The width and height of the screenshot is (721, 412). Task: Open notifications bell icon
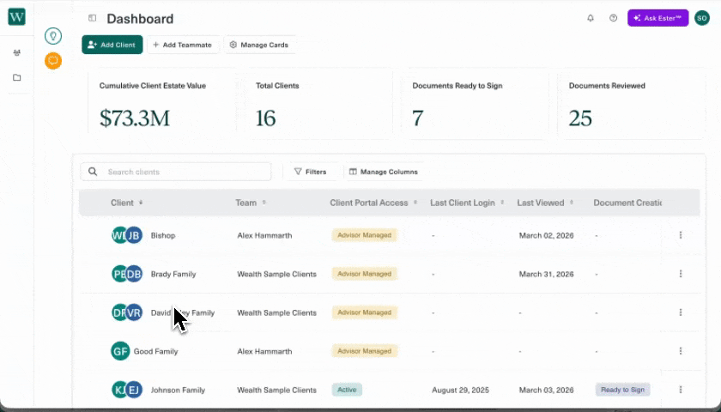point(591,18)
